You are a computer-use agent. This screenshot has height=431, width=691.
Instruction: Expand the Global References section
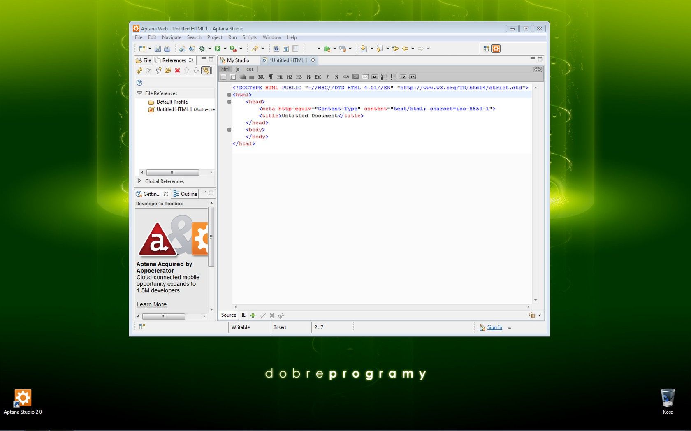pyautogui.click(x=139, y=181)
